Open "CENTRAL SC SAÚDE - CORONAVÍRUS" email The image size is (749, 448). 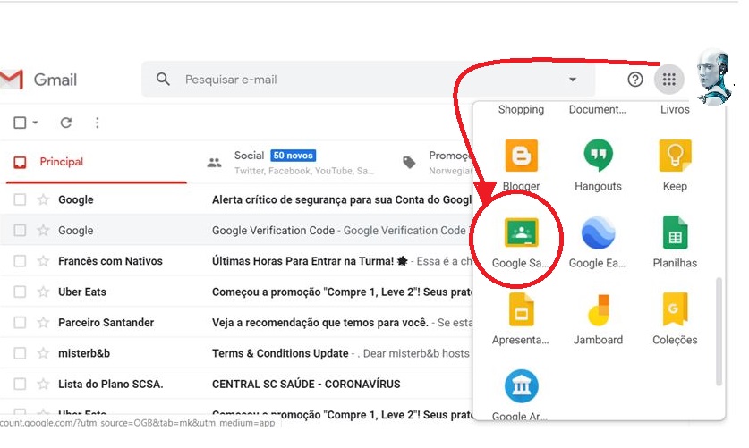[306, 385]
